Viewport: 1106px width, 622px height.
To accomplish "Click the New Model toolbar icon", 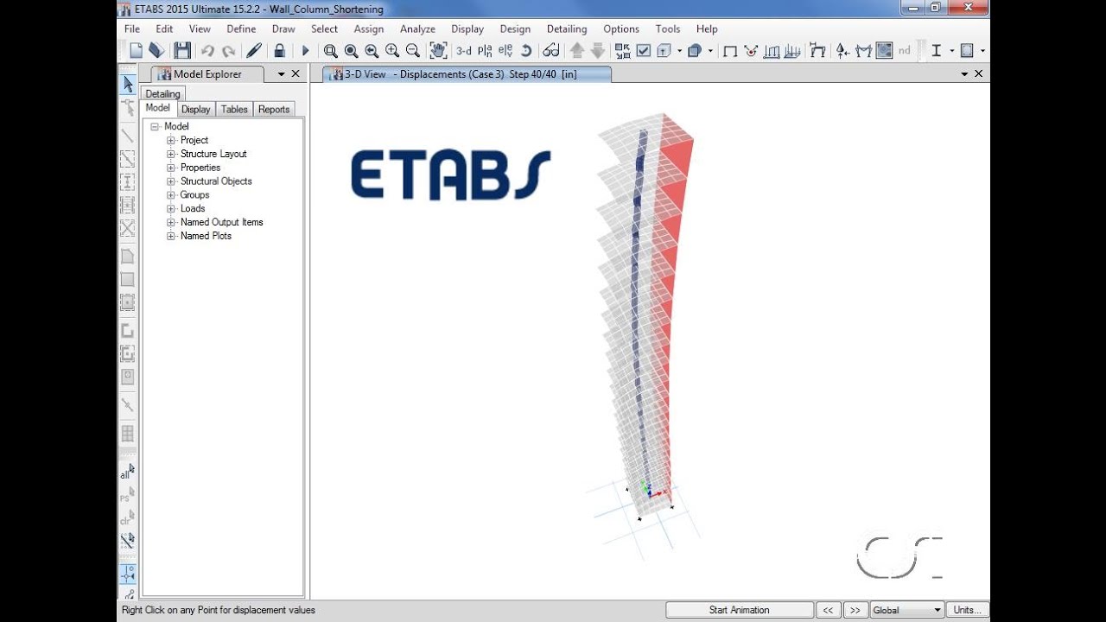I will [x=136, y=51].
